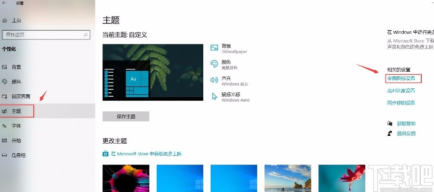Select the red flower theme thumbnail

342,178
